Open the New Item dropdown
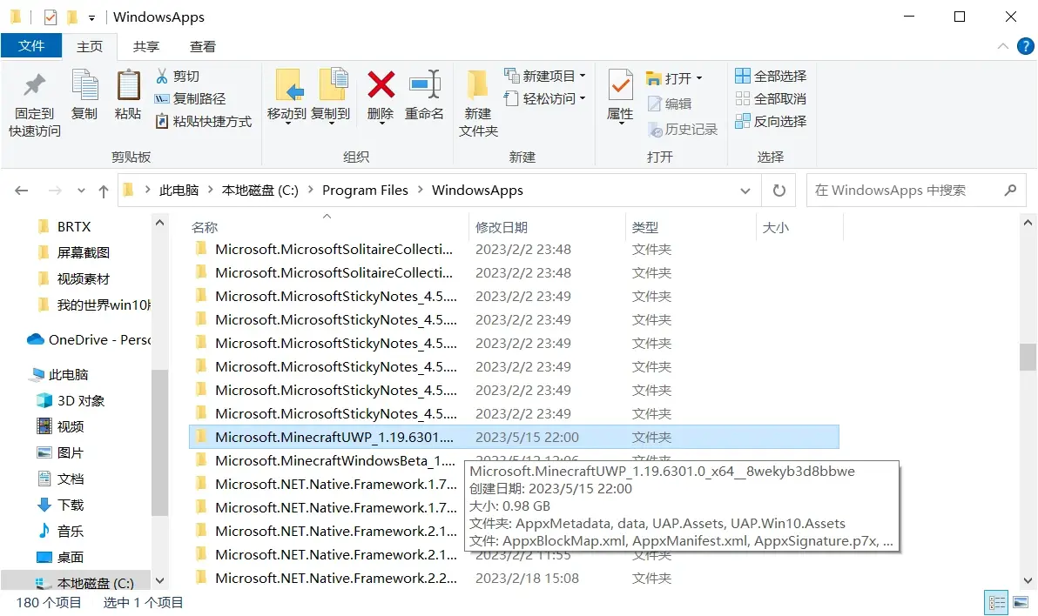 click(x=545, y=76)
